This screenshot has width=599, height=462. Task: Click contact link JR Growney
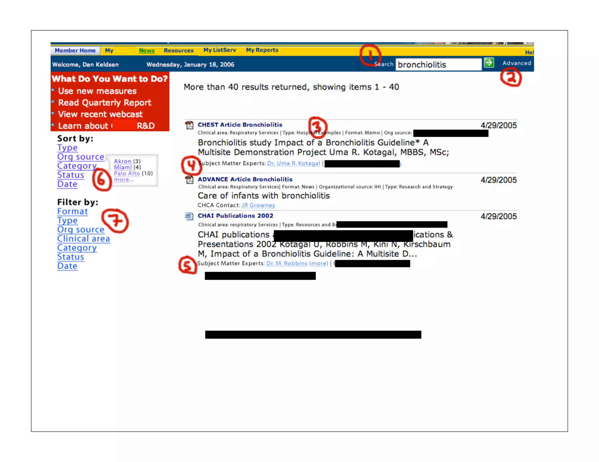click(258, 205)
